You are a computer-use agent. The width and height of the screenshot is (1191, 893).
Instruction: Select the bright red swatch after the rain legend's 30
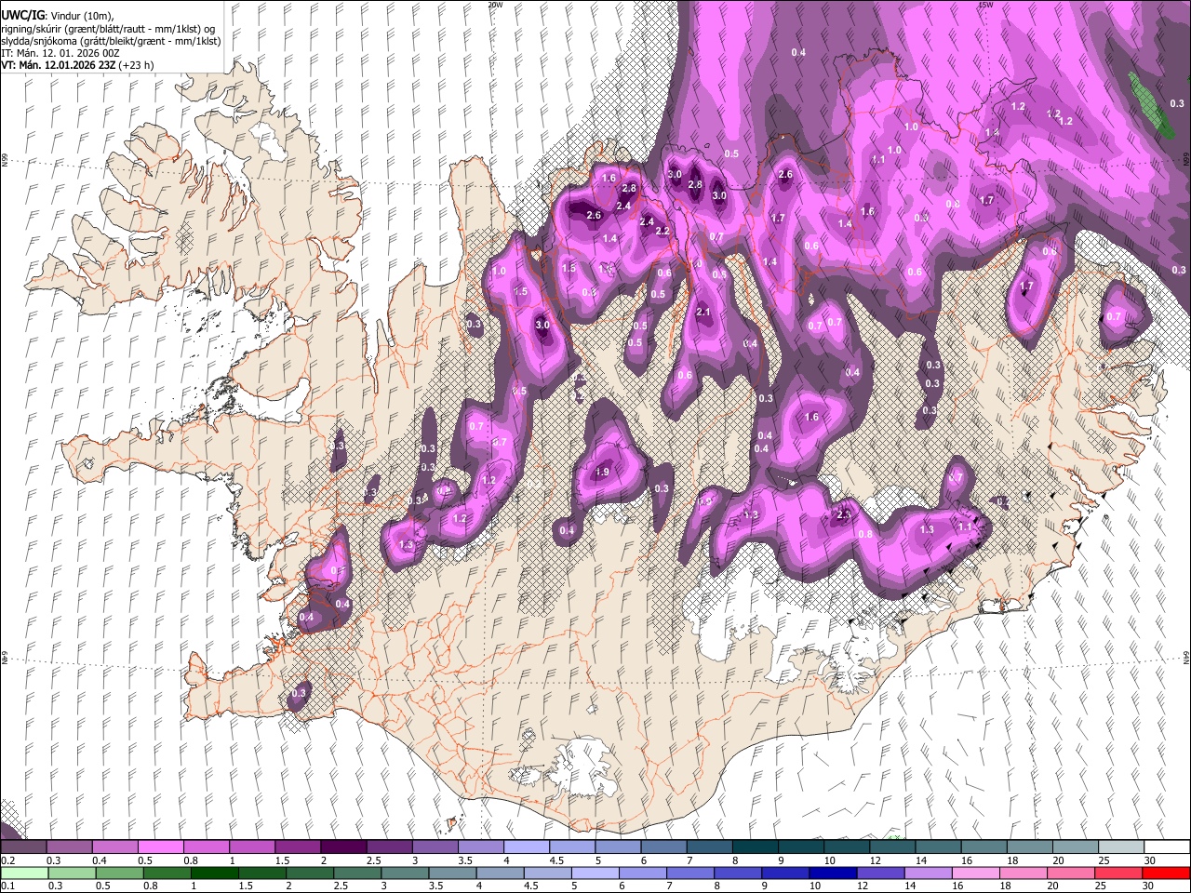[1167, 873]
